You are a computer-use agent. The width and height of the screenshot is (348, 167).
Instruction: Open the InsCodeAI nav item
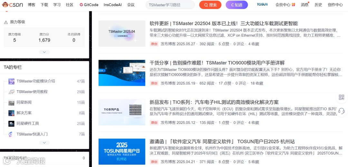coord(113,4)
